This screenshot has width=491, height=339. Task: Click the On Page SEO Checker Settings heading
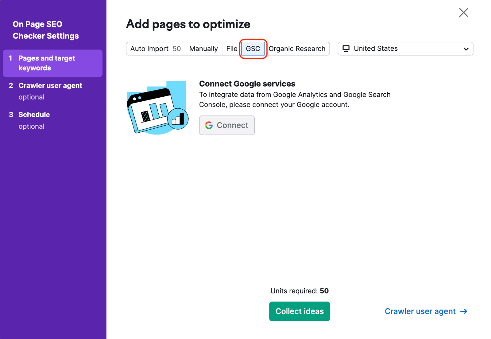(x=45, y=30)
